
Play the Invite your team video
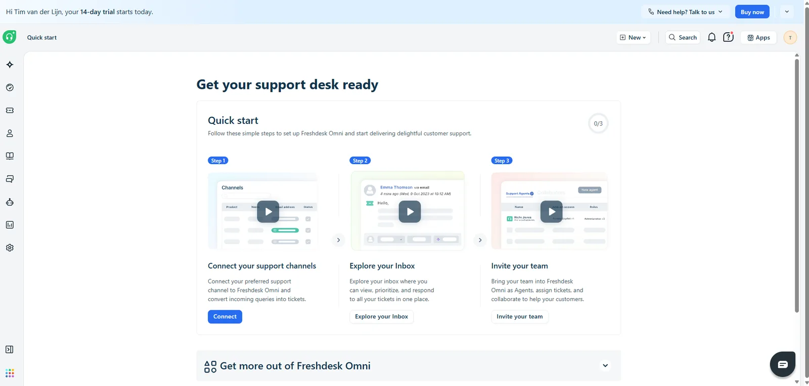[551, 212]
